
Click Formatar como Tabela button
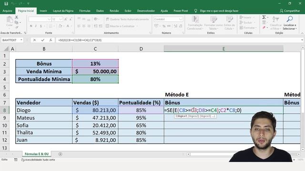pos(213,23)
